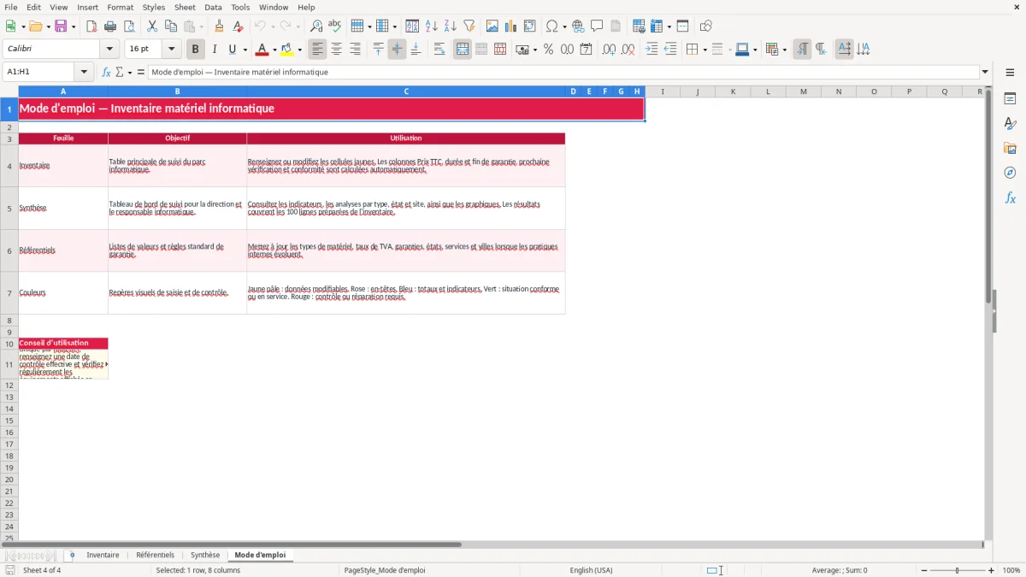Insert an image
Viewport: 1026px width, 577px height.
point(492,26)
